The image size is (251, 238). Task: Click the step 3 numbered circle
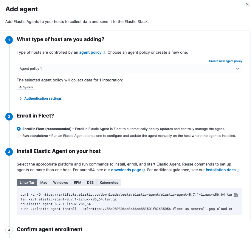click(x=9, y=152)
